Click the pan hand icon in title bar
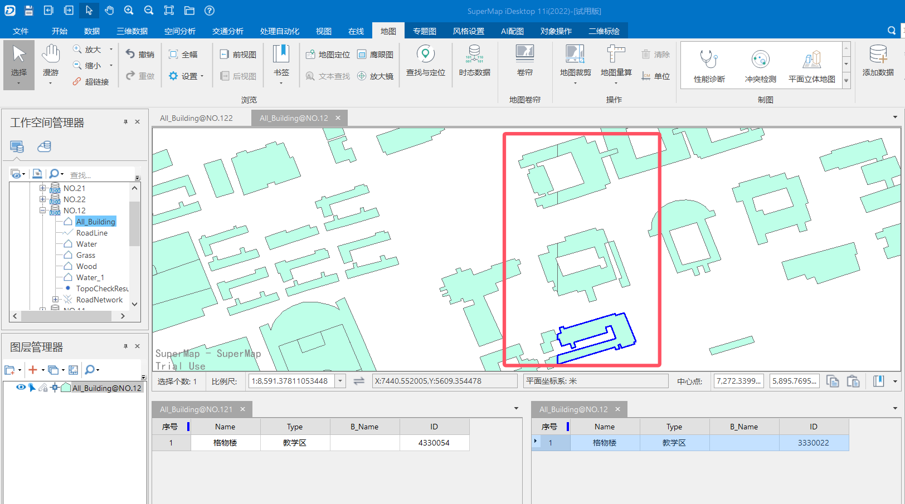This screenshot has height=504, width=905. coord(109,11)
